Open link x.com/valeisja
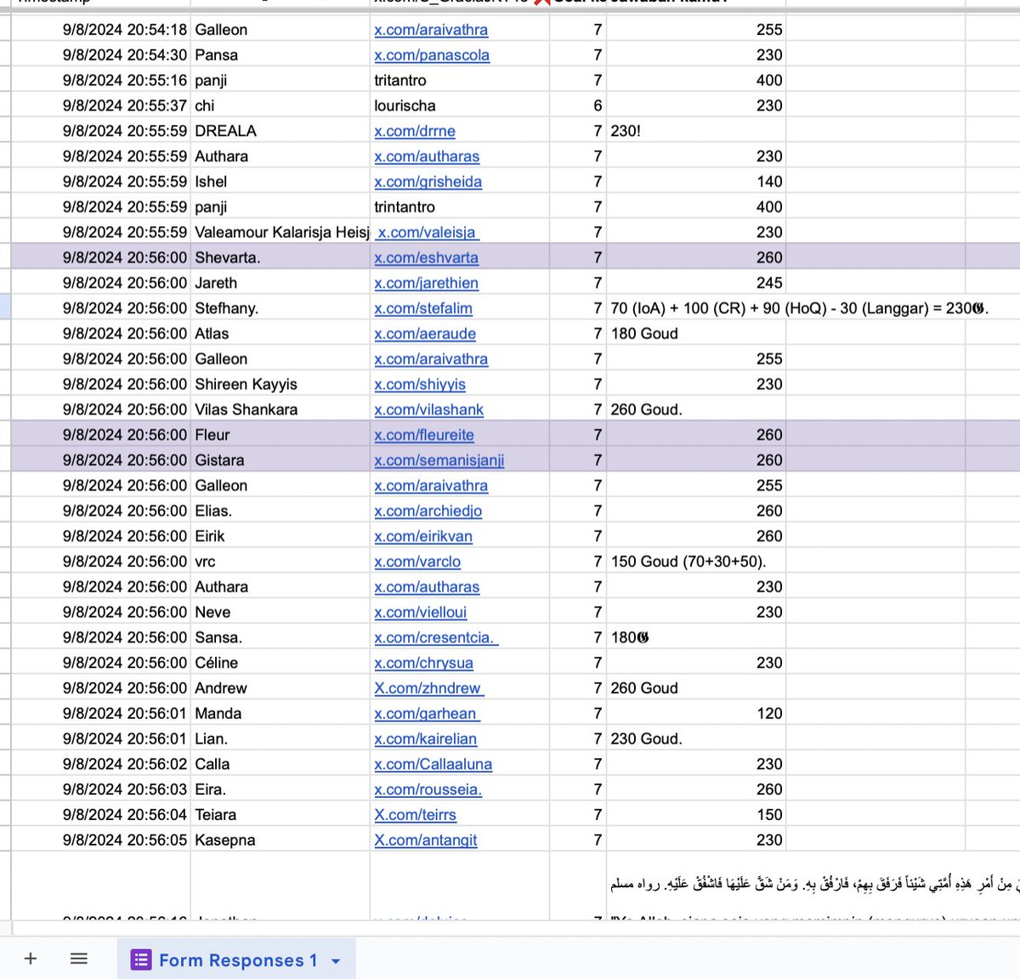This screenshot has height=979, width=1020. pos(428,232)
